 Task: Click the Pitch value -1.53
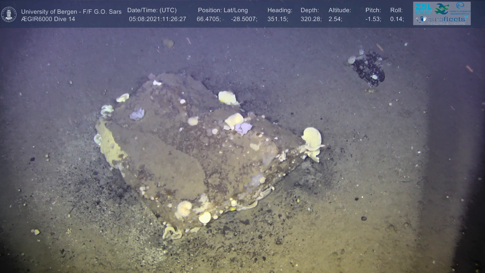pyautogui.click(x=373, y=19)
